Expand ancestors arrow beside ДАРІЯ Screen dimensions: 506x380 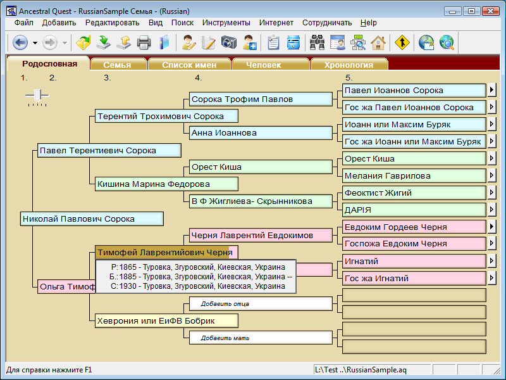[x=491, y=210]
